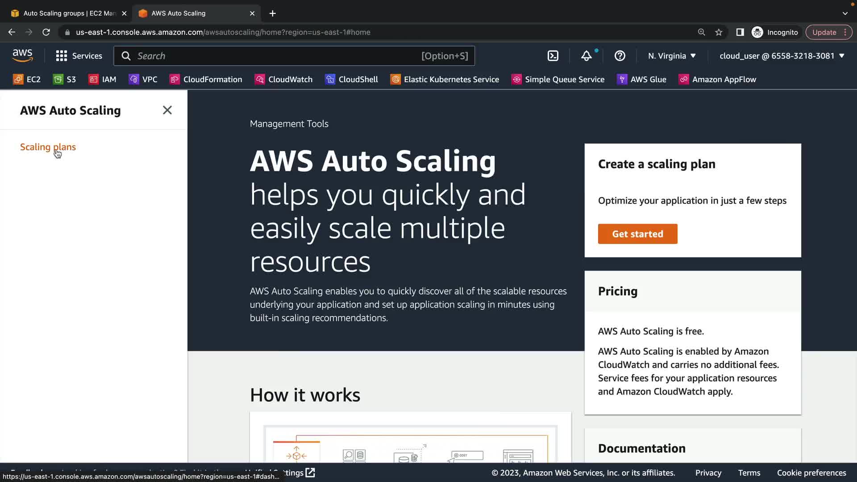Open a new browser tab
857x482 pixels.
pyautogui.click(x=272, y=13)
